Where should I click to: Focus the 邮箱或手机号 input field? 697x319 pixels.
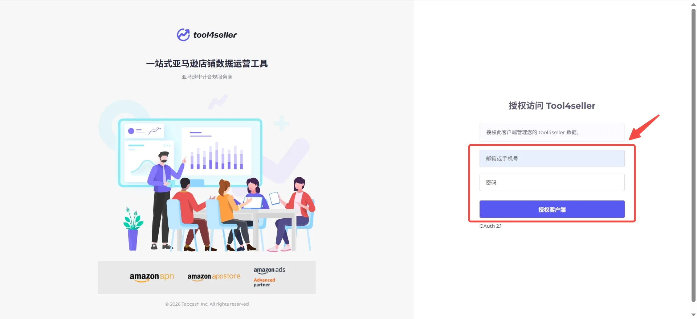552,158
